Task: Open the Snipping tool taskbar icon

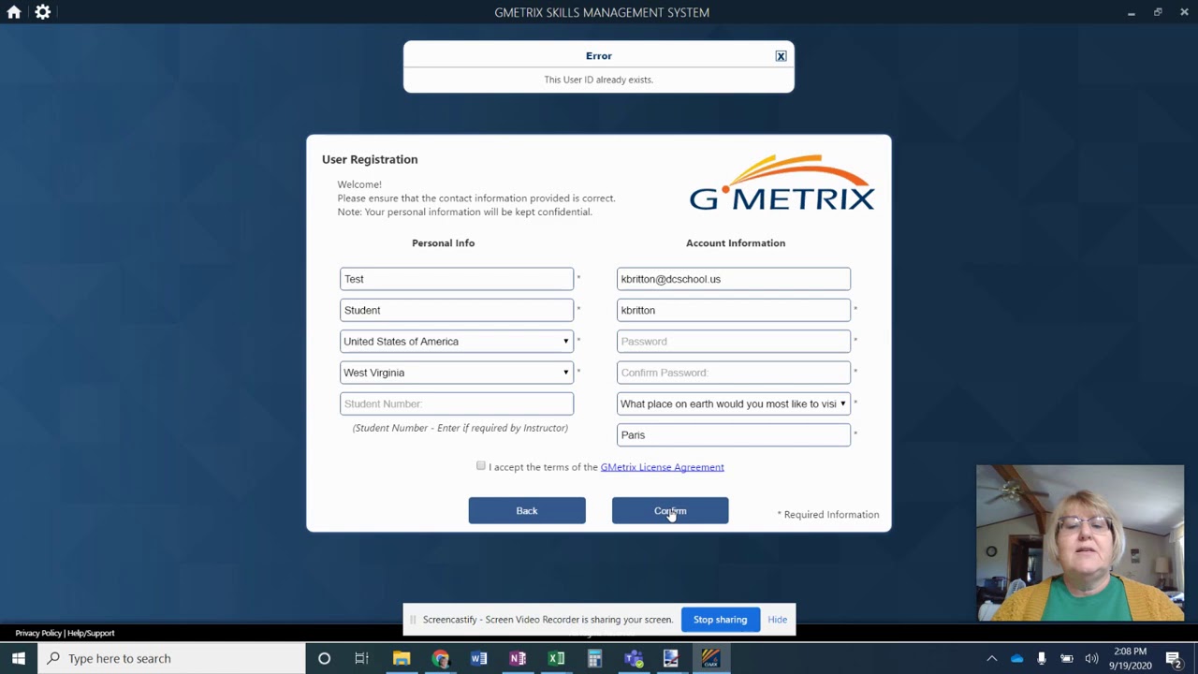Action: click(671, 658)
